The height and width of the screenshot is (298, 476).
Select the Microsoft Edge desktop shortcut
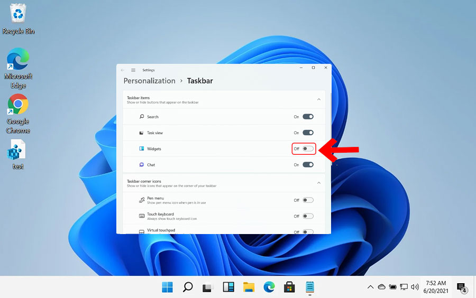pyautogui.click(x=18, y=68)
